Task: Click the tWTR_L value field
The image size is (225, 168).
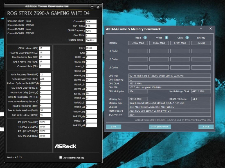Action: (45, 97)
